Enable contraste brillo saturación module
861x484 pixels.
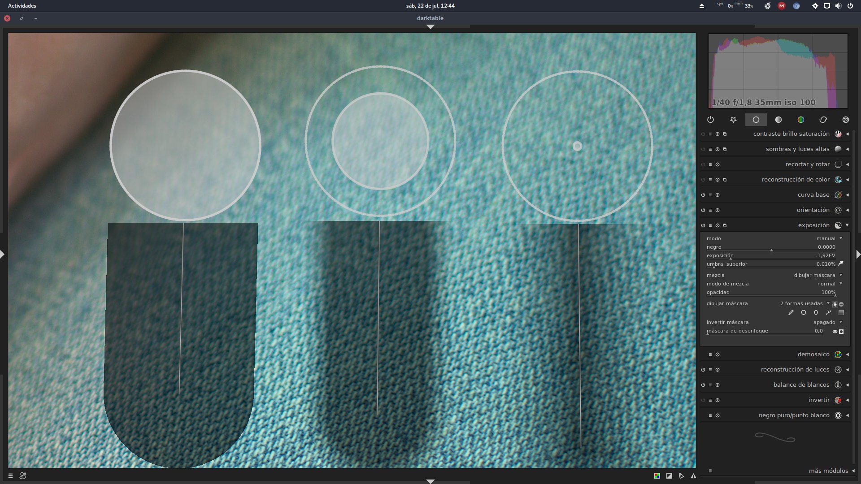pyautogui.click(x=703, y=134)
